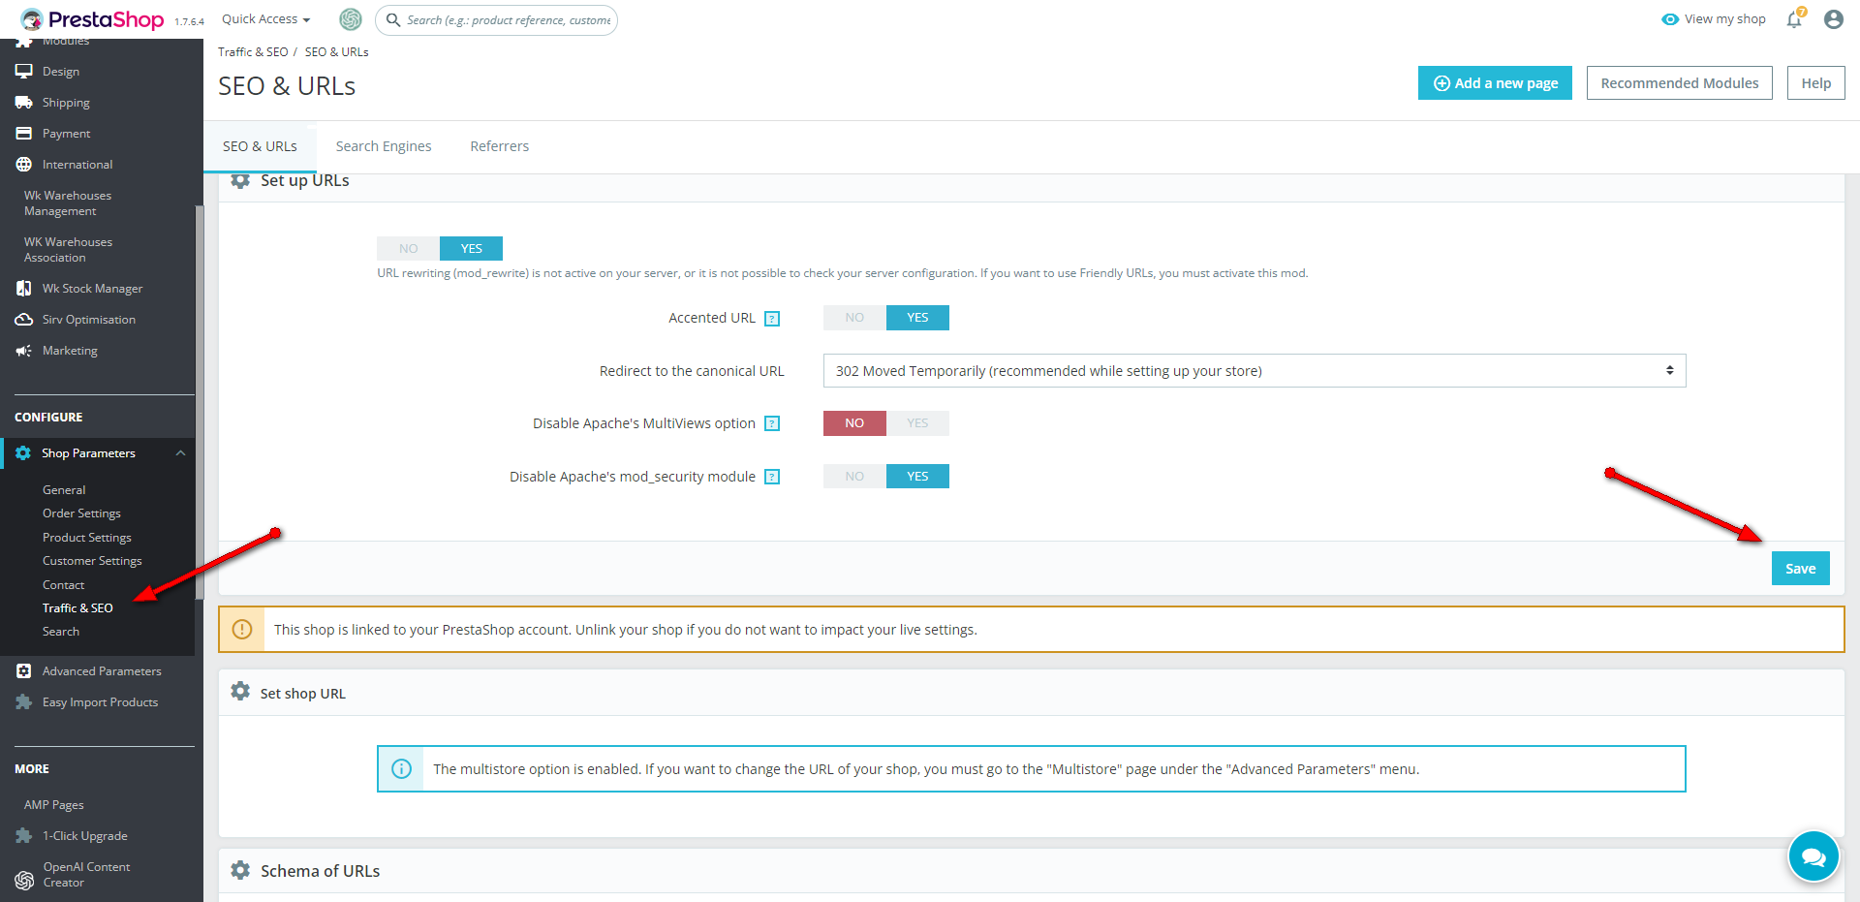The height and width of the screenshot is (902, 1860).
Task: Click the warning icon in shop-linked alert
Action: 242,630
